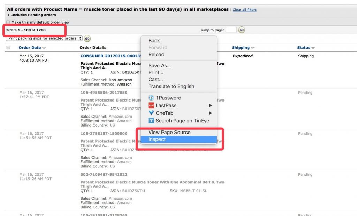Expand the LastPass submenu arrow
This screenshot has width=357, height=216.
pos(210,106)
